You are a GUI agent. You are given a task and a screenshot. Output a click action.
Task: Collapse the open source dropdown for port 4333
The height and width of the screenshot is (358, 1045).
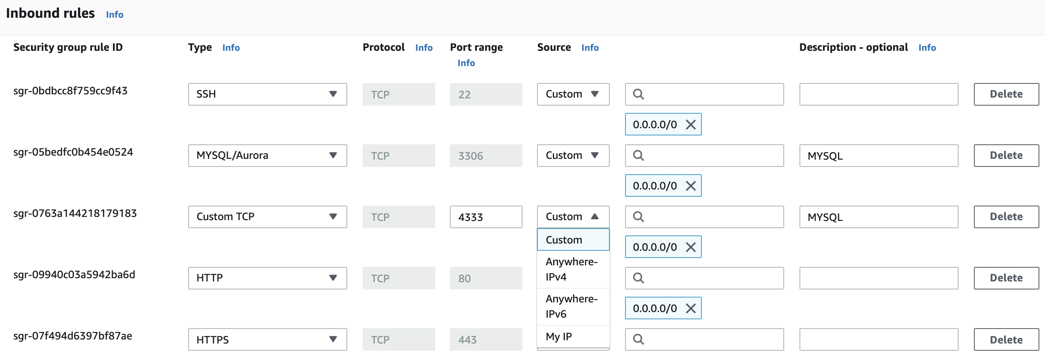point(573,216)
